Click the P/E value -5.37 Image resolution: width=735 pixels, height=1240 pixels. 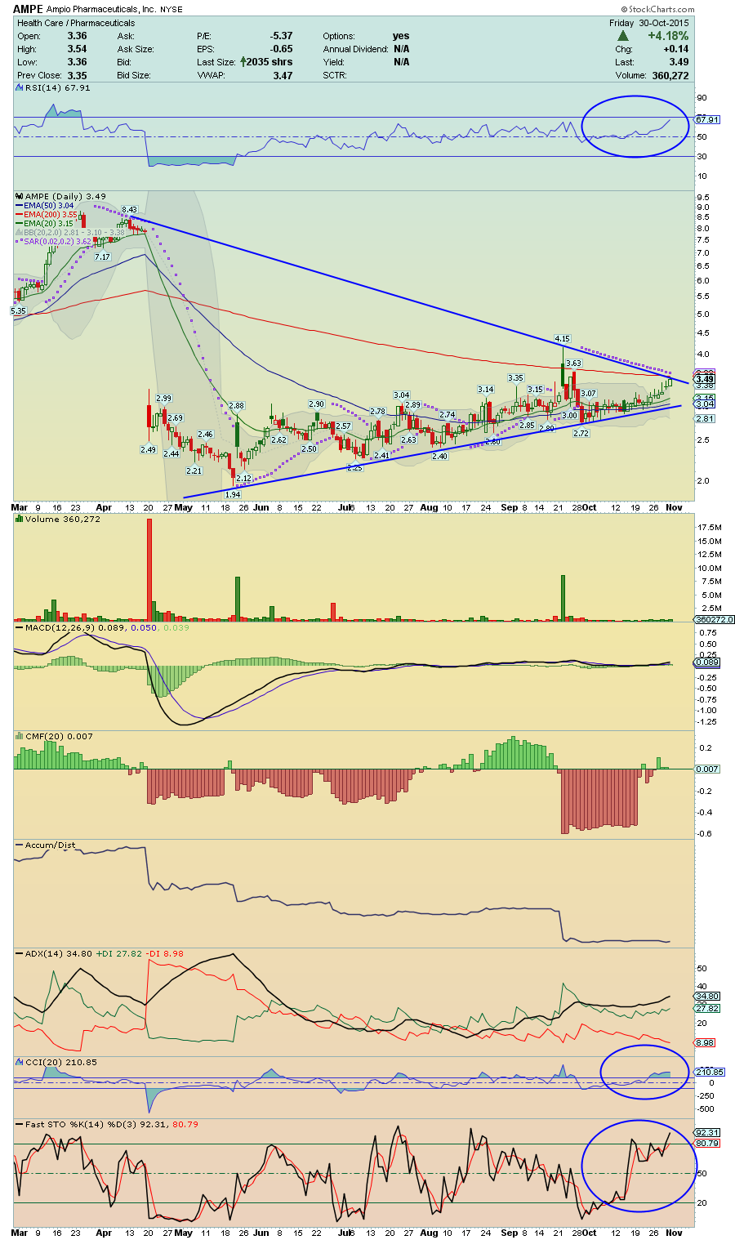coord(281,36)
